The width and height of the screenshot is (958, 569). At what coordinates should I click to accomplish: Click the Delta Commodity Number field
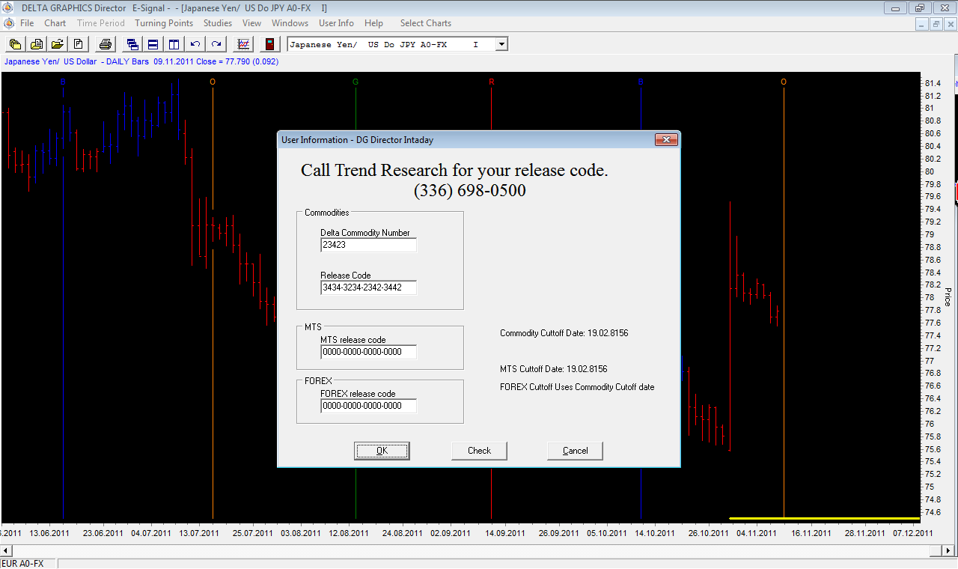tap(367, 245)
